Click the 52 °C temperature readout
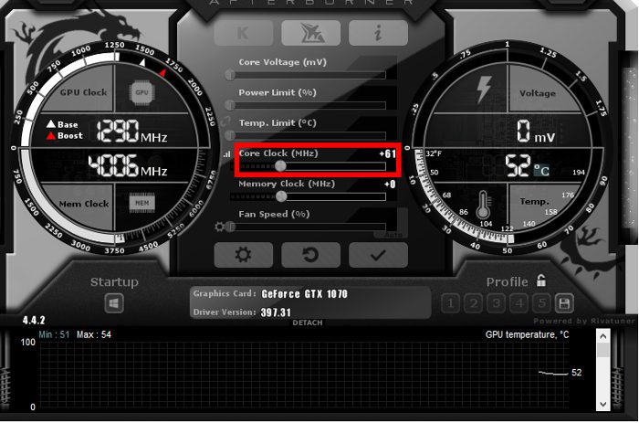 (528, 165)
